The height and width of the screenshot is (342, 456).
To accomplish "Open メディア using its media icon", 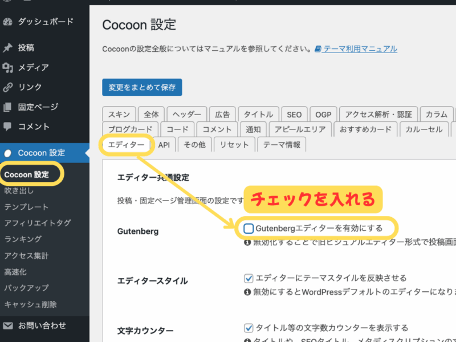I will (x=7, y=67).
